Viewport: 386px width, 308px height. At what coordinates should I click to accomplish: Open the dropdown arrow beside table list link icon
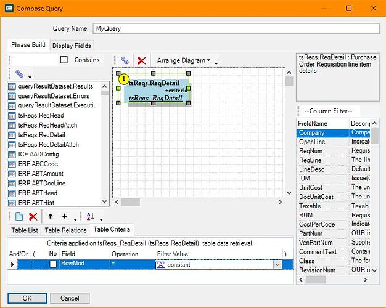coord(30,77)
